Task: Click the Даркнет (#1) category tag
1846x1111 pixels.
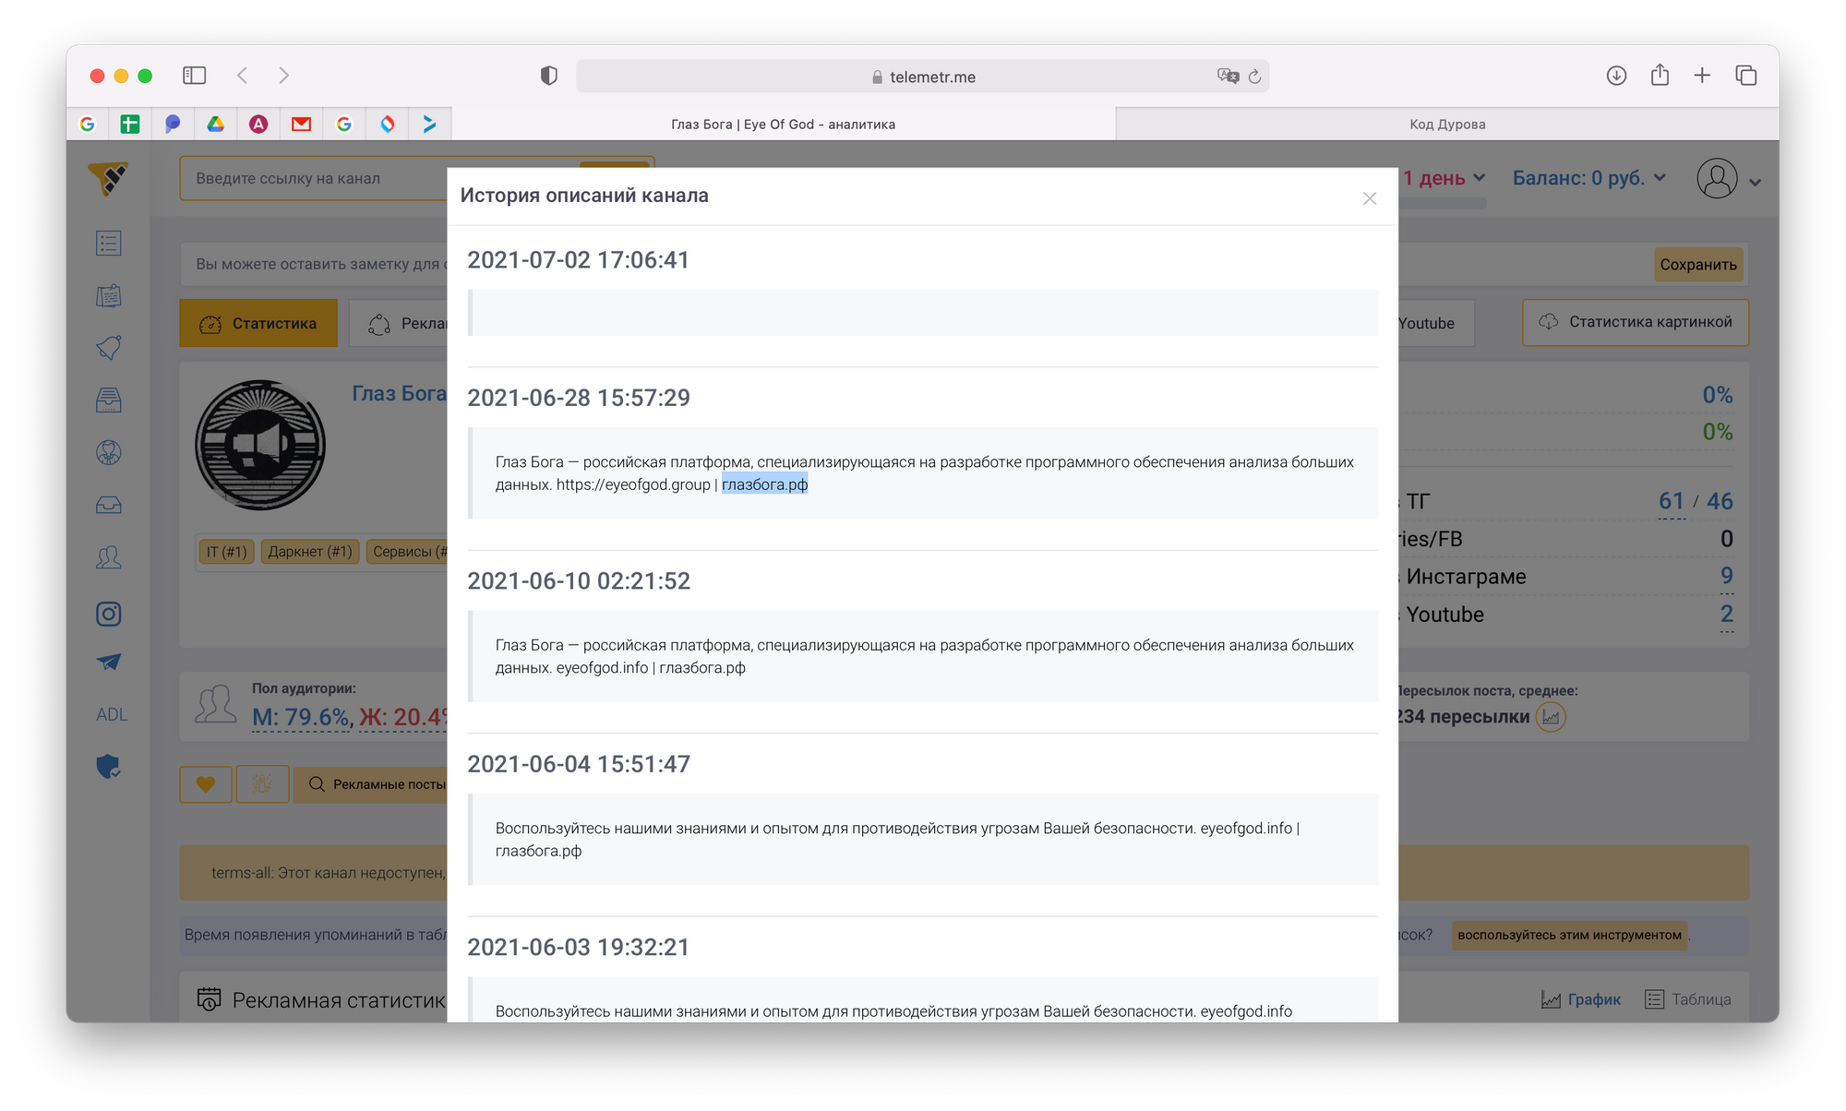Action: coord(310,552)
